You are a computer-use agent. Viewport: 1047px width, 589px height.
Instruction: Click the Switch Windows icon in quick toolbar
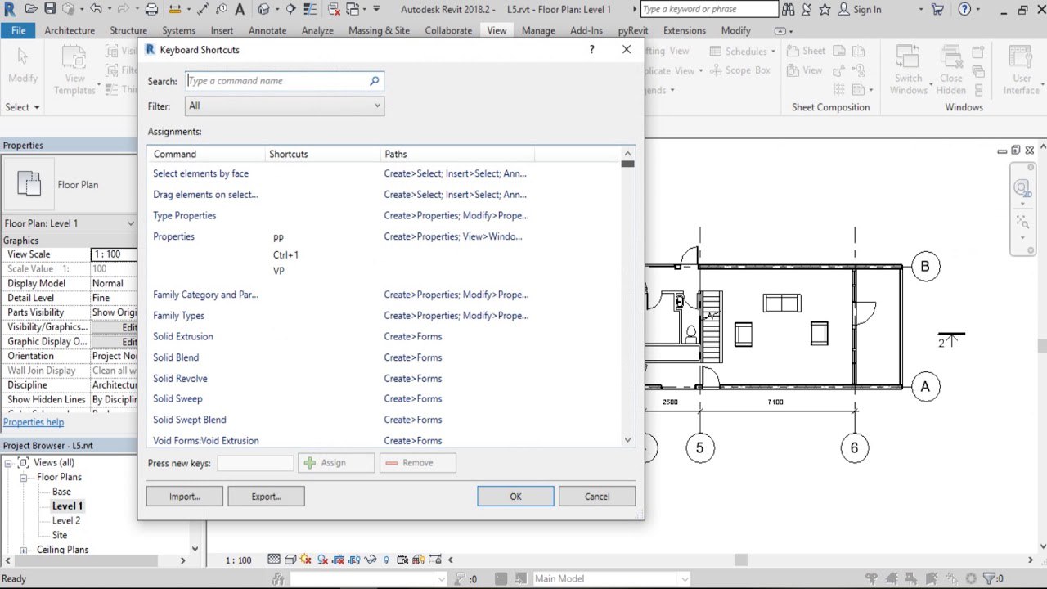[353, 9]
